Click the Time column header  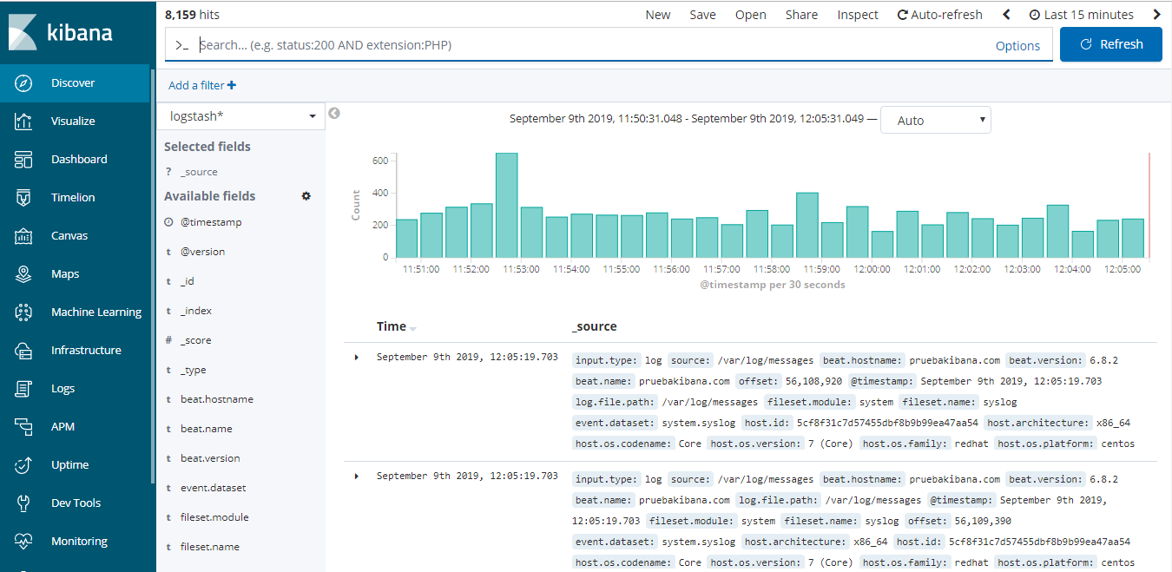(392, 326)
